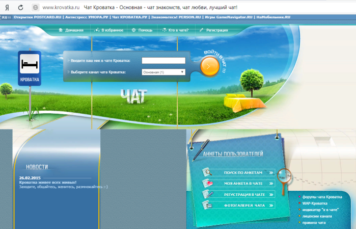Open Регистрация в чате link

pyautogui.click(x=244, y=195)
